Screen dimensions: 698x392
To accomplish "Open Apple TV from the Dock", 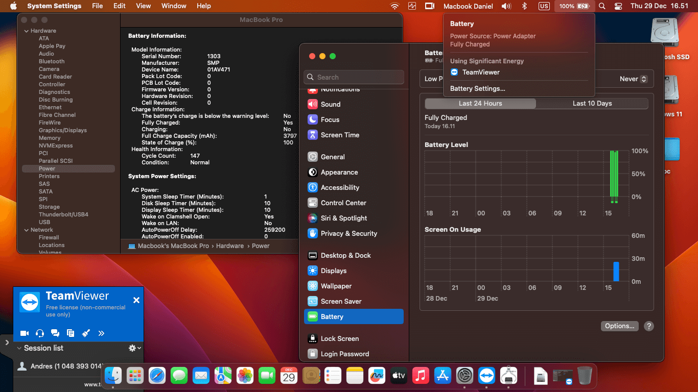I will coord(399,376).
